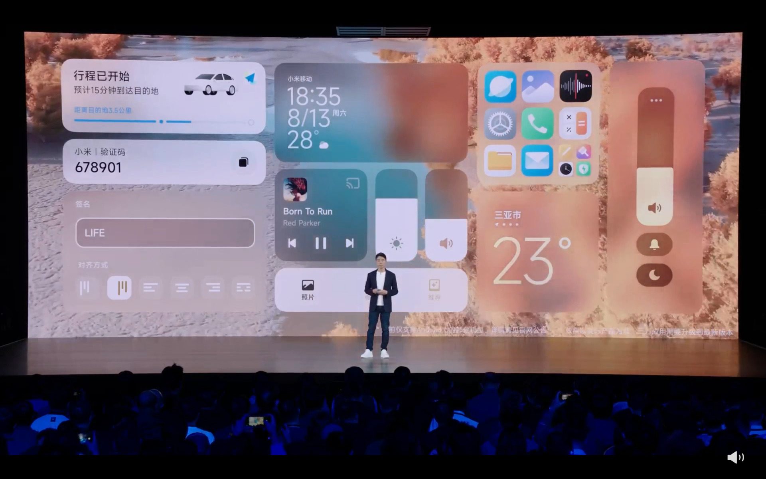Pause the Born To Run track
The image size is (766, 479).
click(320, 243)
